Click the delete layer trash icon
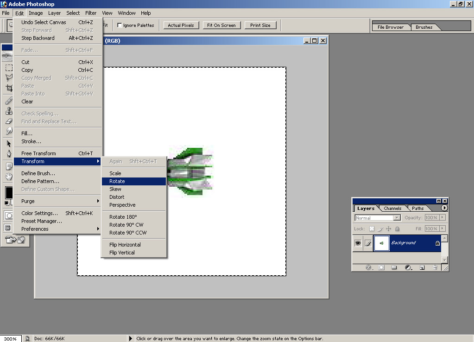This screenshot has height=342, width=474. (435, 267)
